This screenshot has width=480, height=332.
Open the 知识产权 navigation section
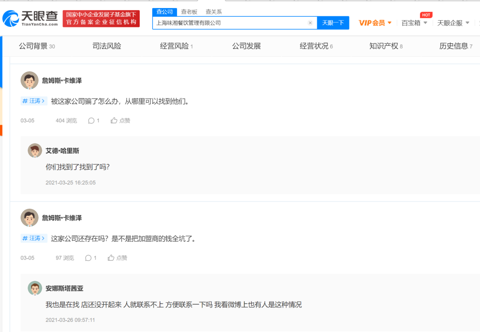(x=386, y=46)
